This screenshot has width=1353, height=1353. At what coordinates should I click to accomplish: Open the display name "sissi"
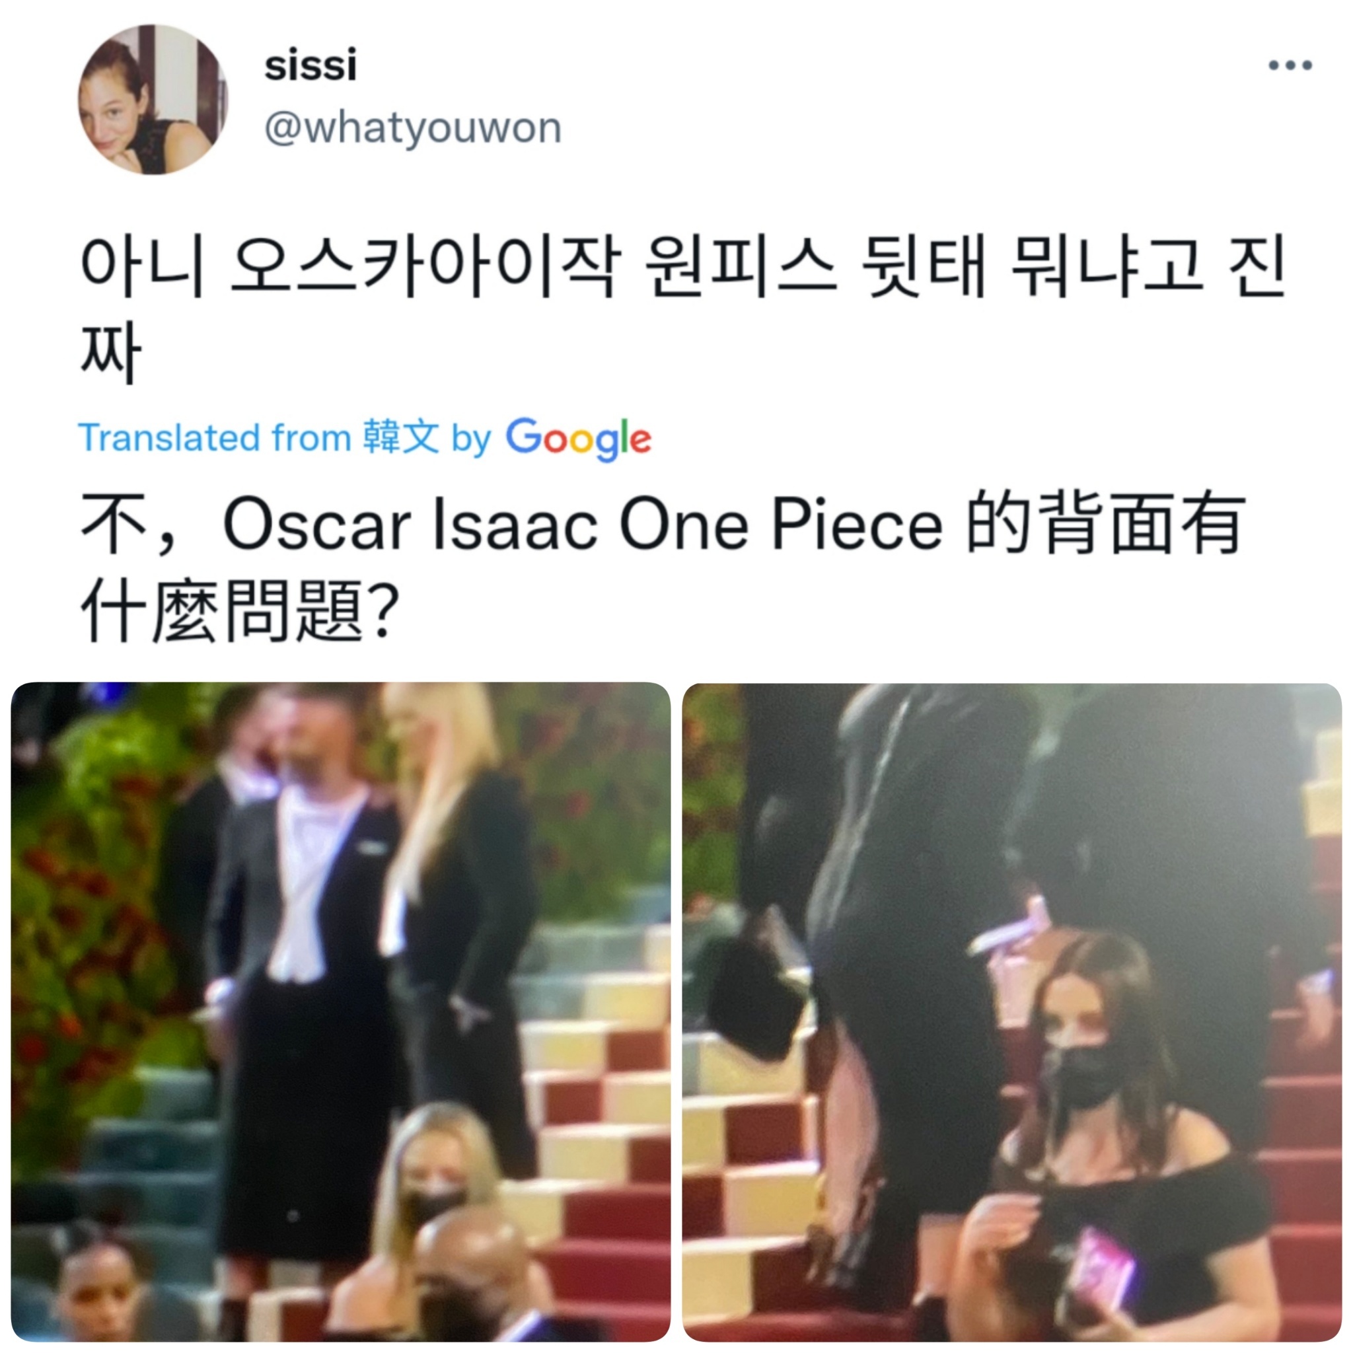coord(311,65)
